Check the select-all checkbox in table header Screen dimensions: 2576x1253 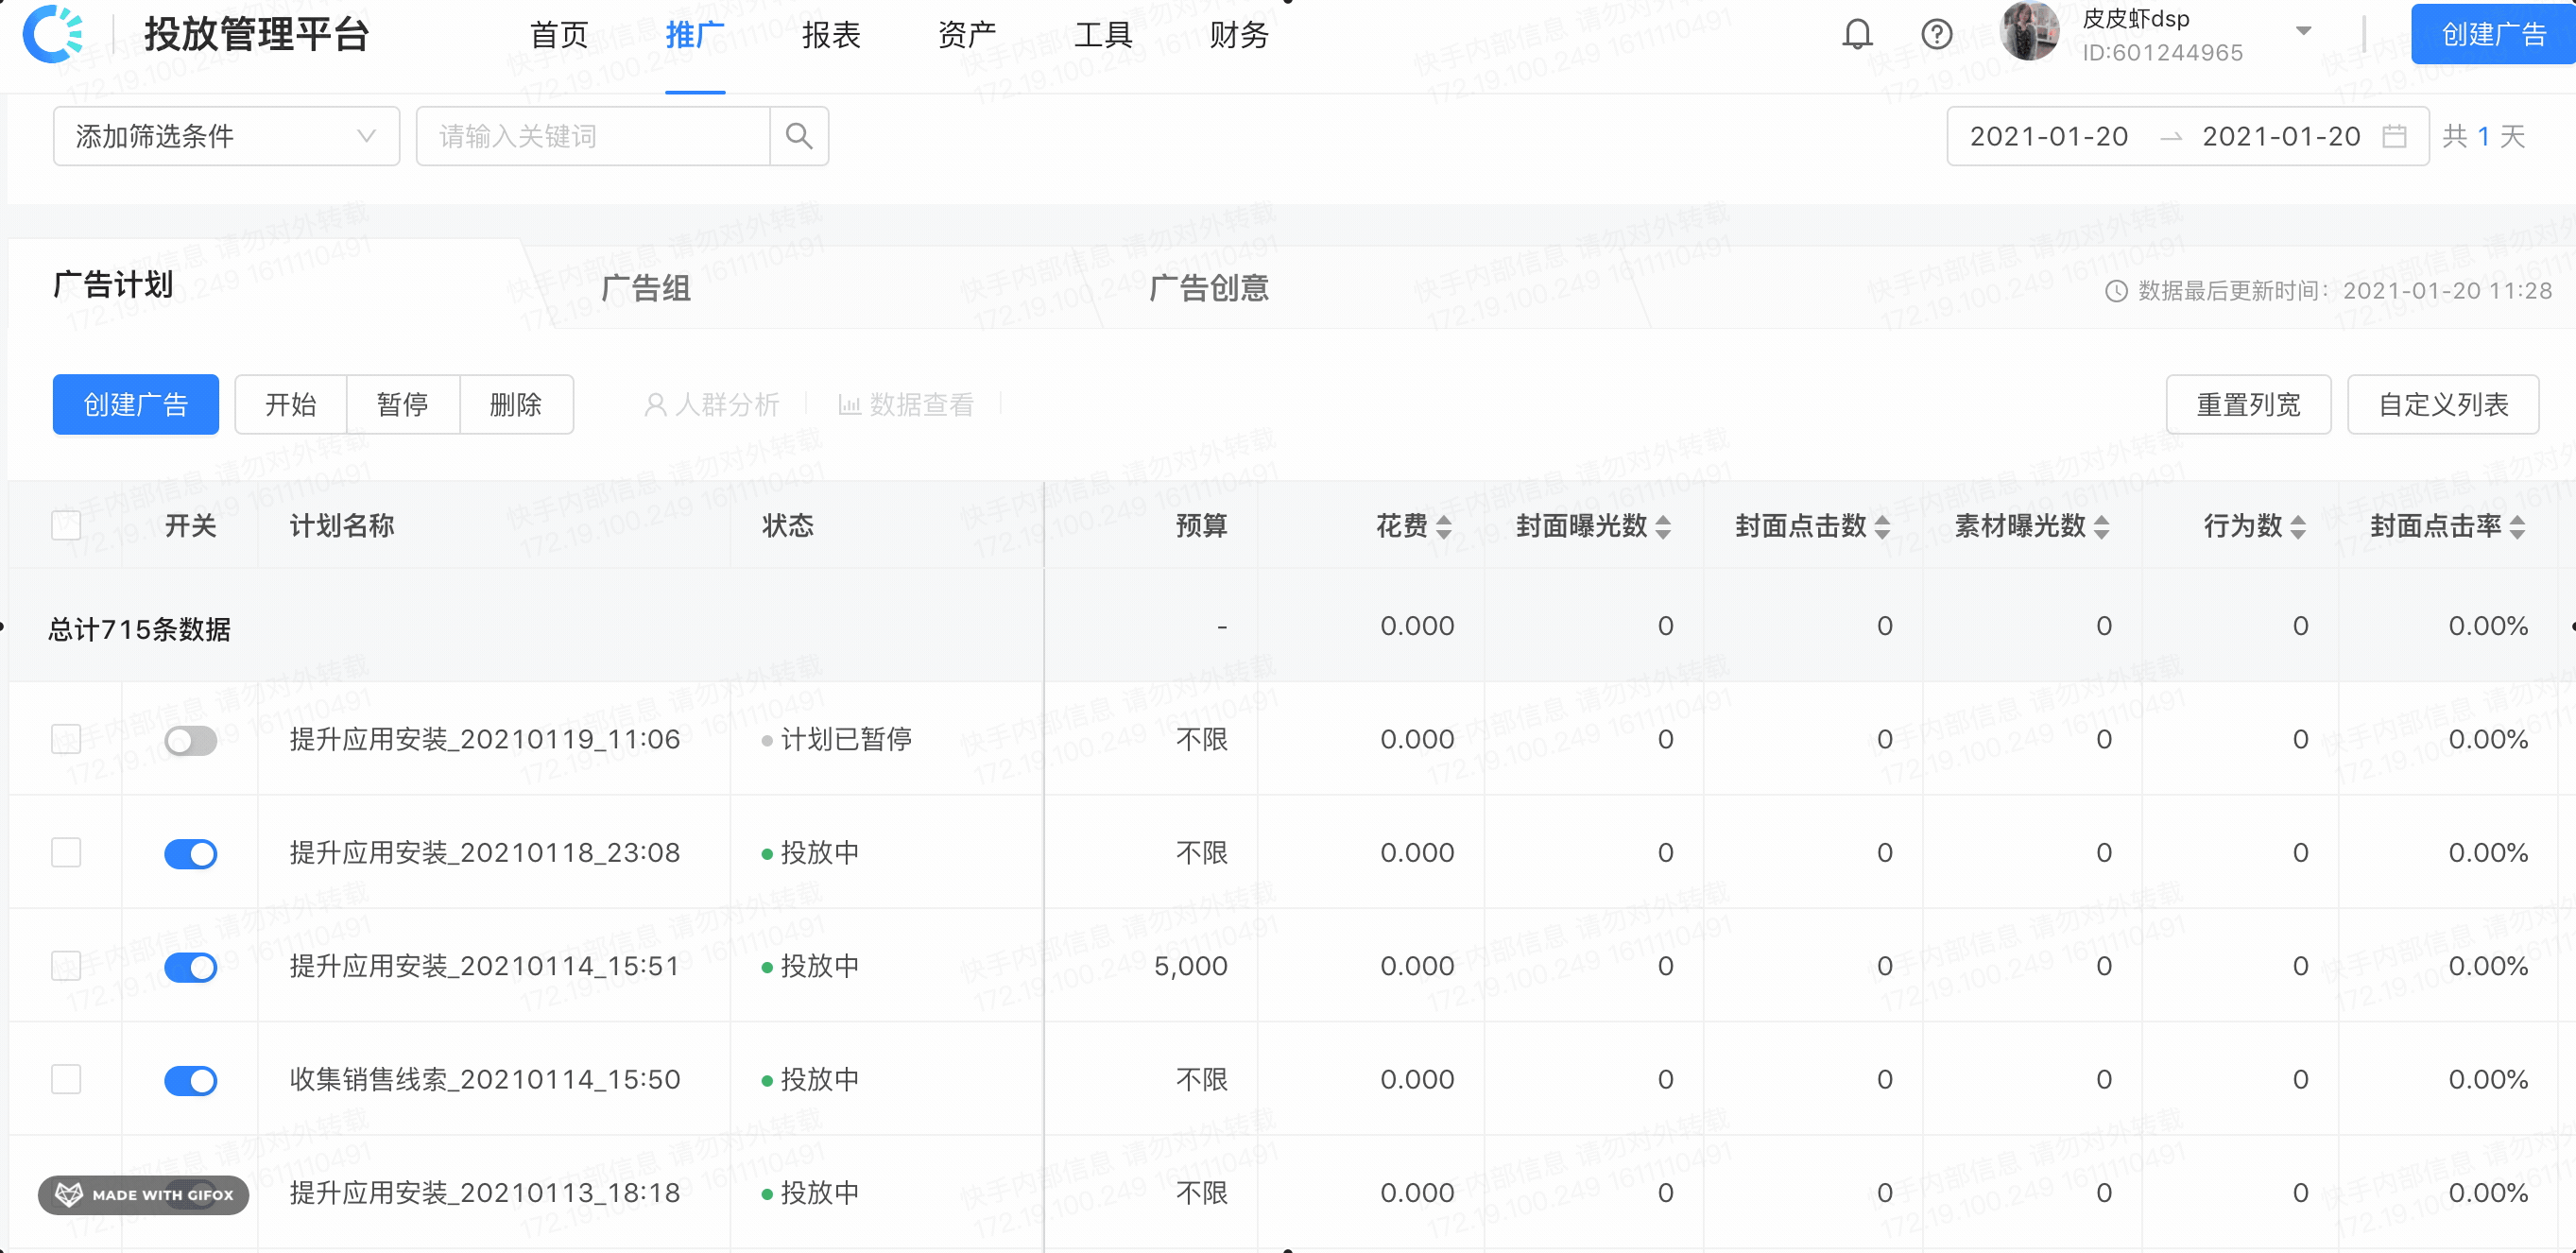65,524
